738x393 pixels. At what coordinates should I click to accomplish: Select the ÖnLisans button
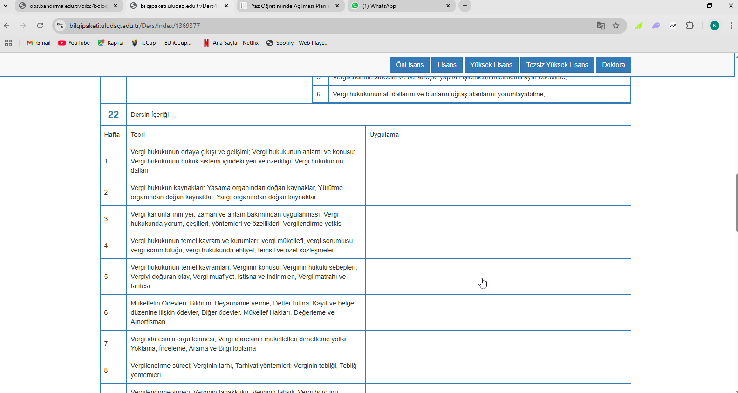tap(410, 65)
